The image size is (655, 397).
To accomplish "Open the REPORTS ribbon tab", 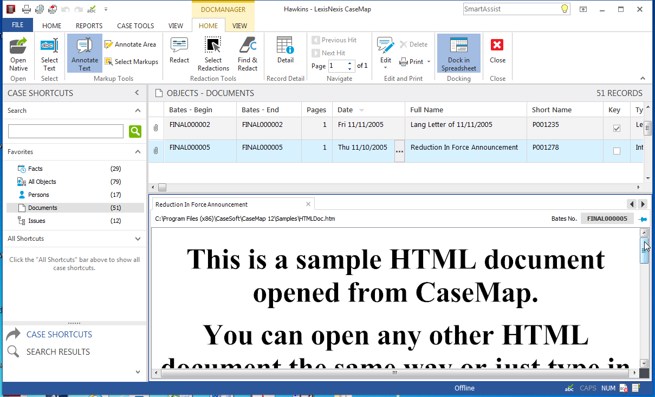I will [89, 25].
